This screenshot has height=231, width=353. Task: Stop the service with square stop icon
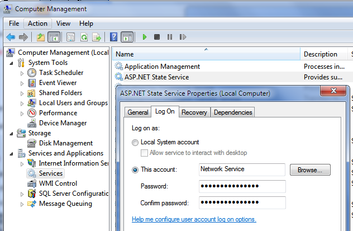[157, 37]
